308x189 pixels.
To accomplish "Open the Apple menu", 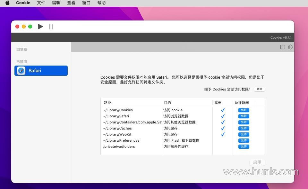I will pos(7,3).
